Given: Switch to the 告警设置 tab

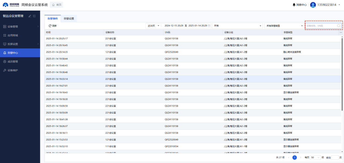Looking at the screenshot, I should [x=69, y=19].
